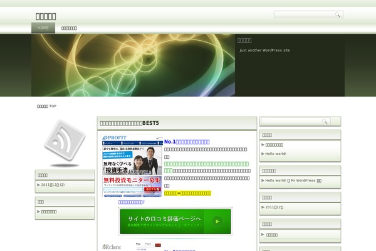This screenshot has width=376, height=251.
Task: Click the site title in the header
Action: pos(46,16)
